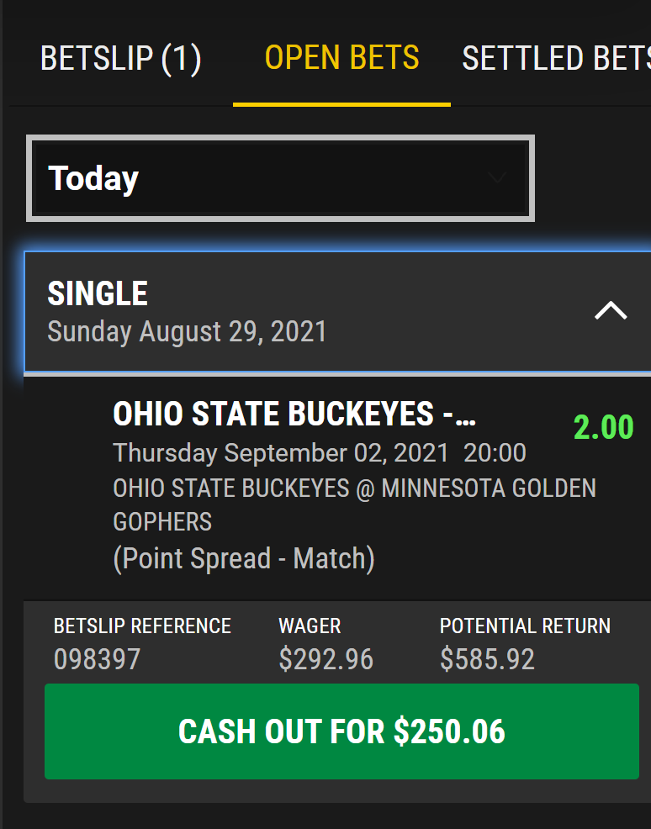Click the $585.92 potential return amount
The height and width of the screenshot is (829, 651).
click(487, 659)
